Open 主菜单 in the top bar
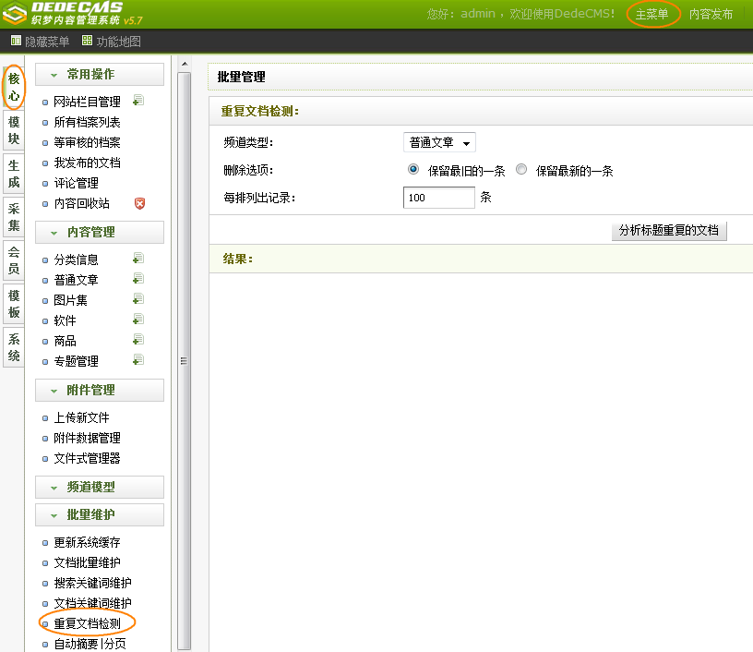 [652, 14]
